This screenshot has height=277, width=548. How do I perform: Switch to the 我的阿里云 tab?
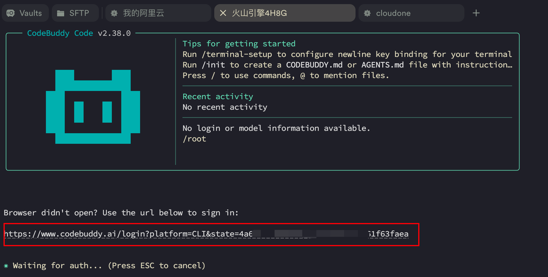point(157,13)
